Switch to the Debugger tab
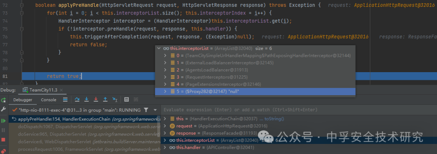 (23, 100)
